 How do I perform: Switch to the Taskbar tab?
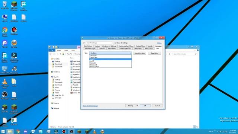(x=97, y=46)
